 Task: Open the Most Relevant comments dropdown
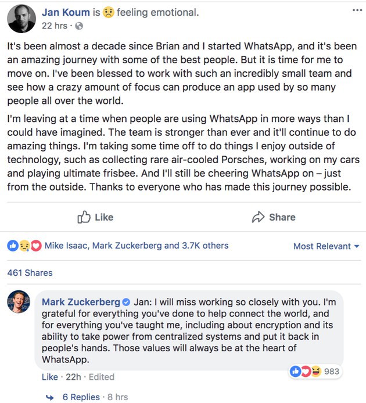point(326,246)
